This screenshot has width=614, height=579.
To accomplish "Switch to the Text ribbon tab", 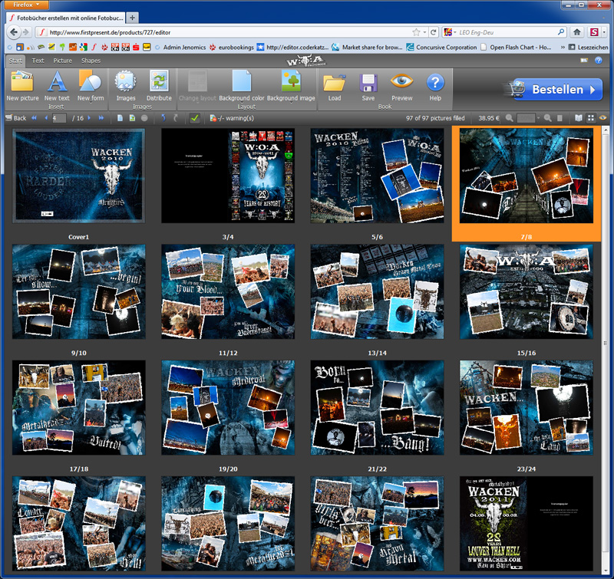I will (38, 61).
